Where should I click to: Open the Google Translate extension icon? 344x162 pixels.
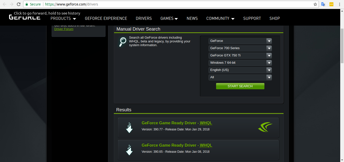click(323, 4)
